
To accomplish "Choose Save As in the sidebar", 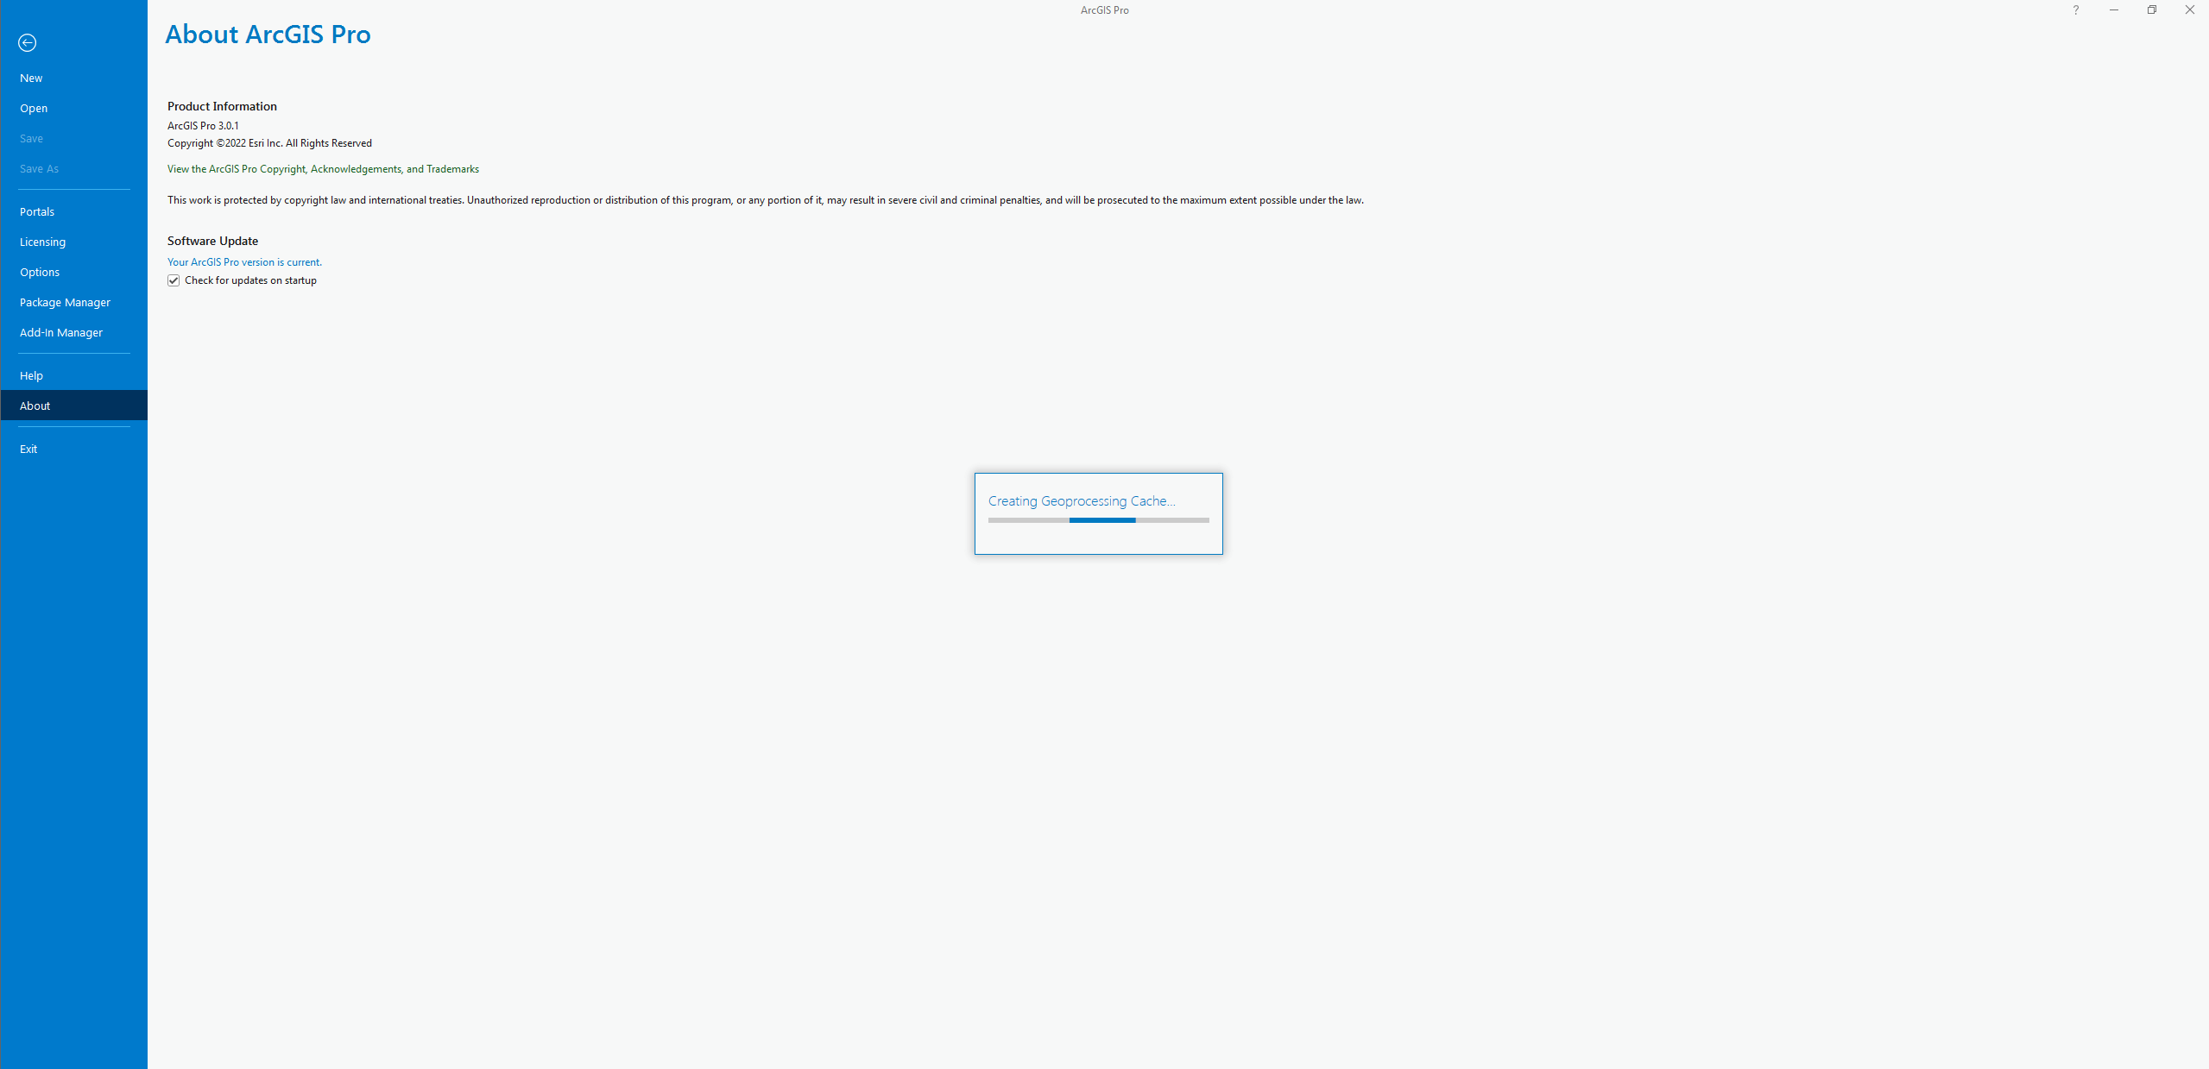I will pyautogui.click(x=74, y=168).
